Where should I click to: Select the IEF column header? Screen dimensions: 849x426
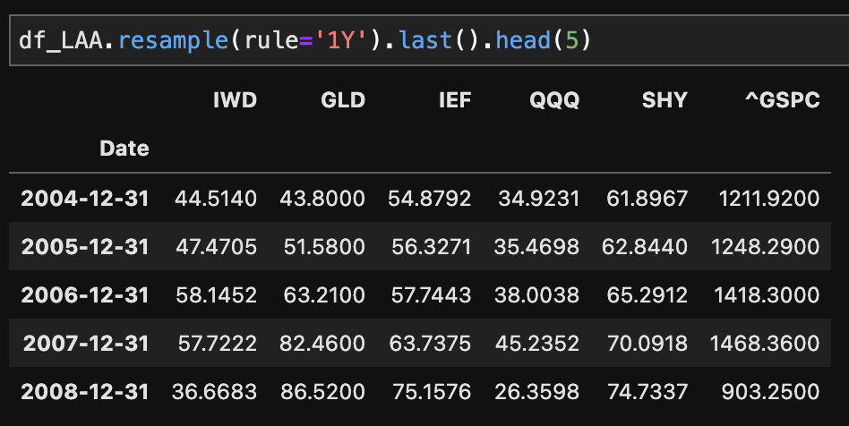pyautogui.click(x=455, y=100)
